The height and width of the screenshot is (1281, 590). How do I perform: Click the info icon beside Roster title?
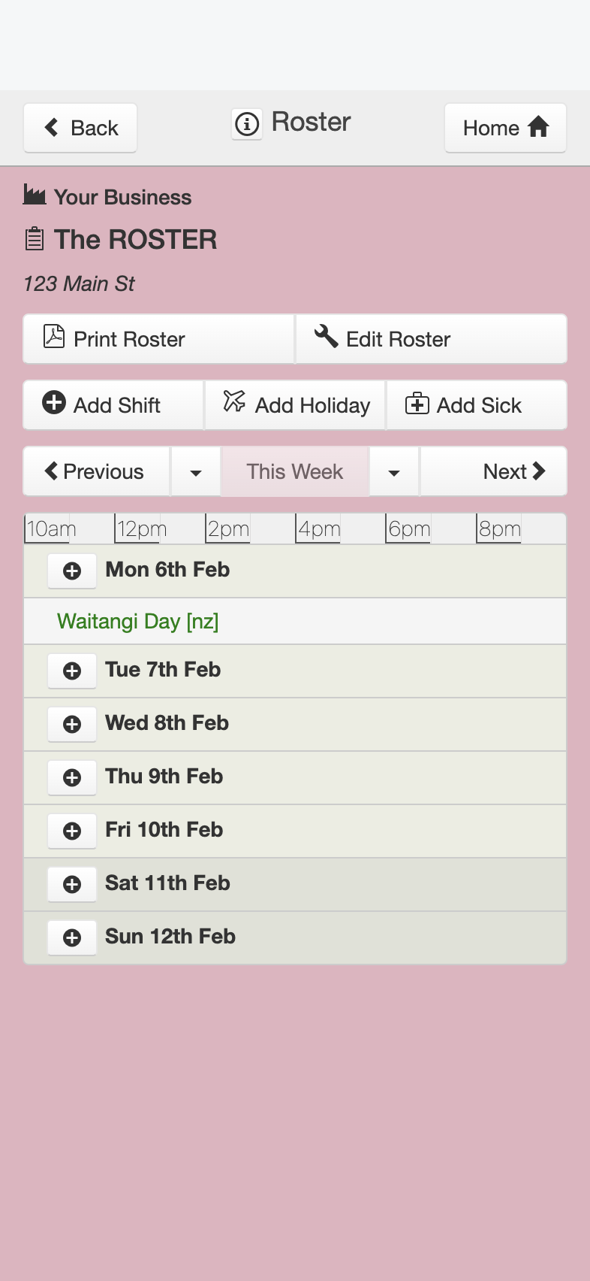coord(247,123)
